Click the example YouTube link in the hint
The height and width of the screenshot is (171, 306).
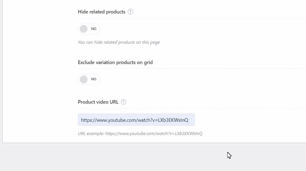click(154, 134)
